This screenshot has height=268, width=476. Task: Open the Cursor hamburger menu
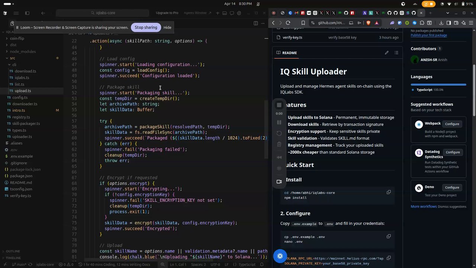point(15,13)
